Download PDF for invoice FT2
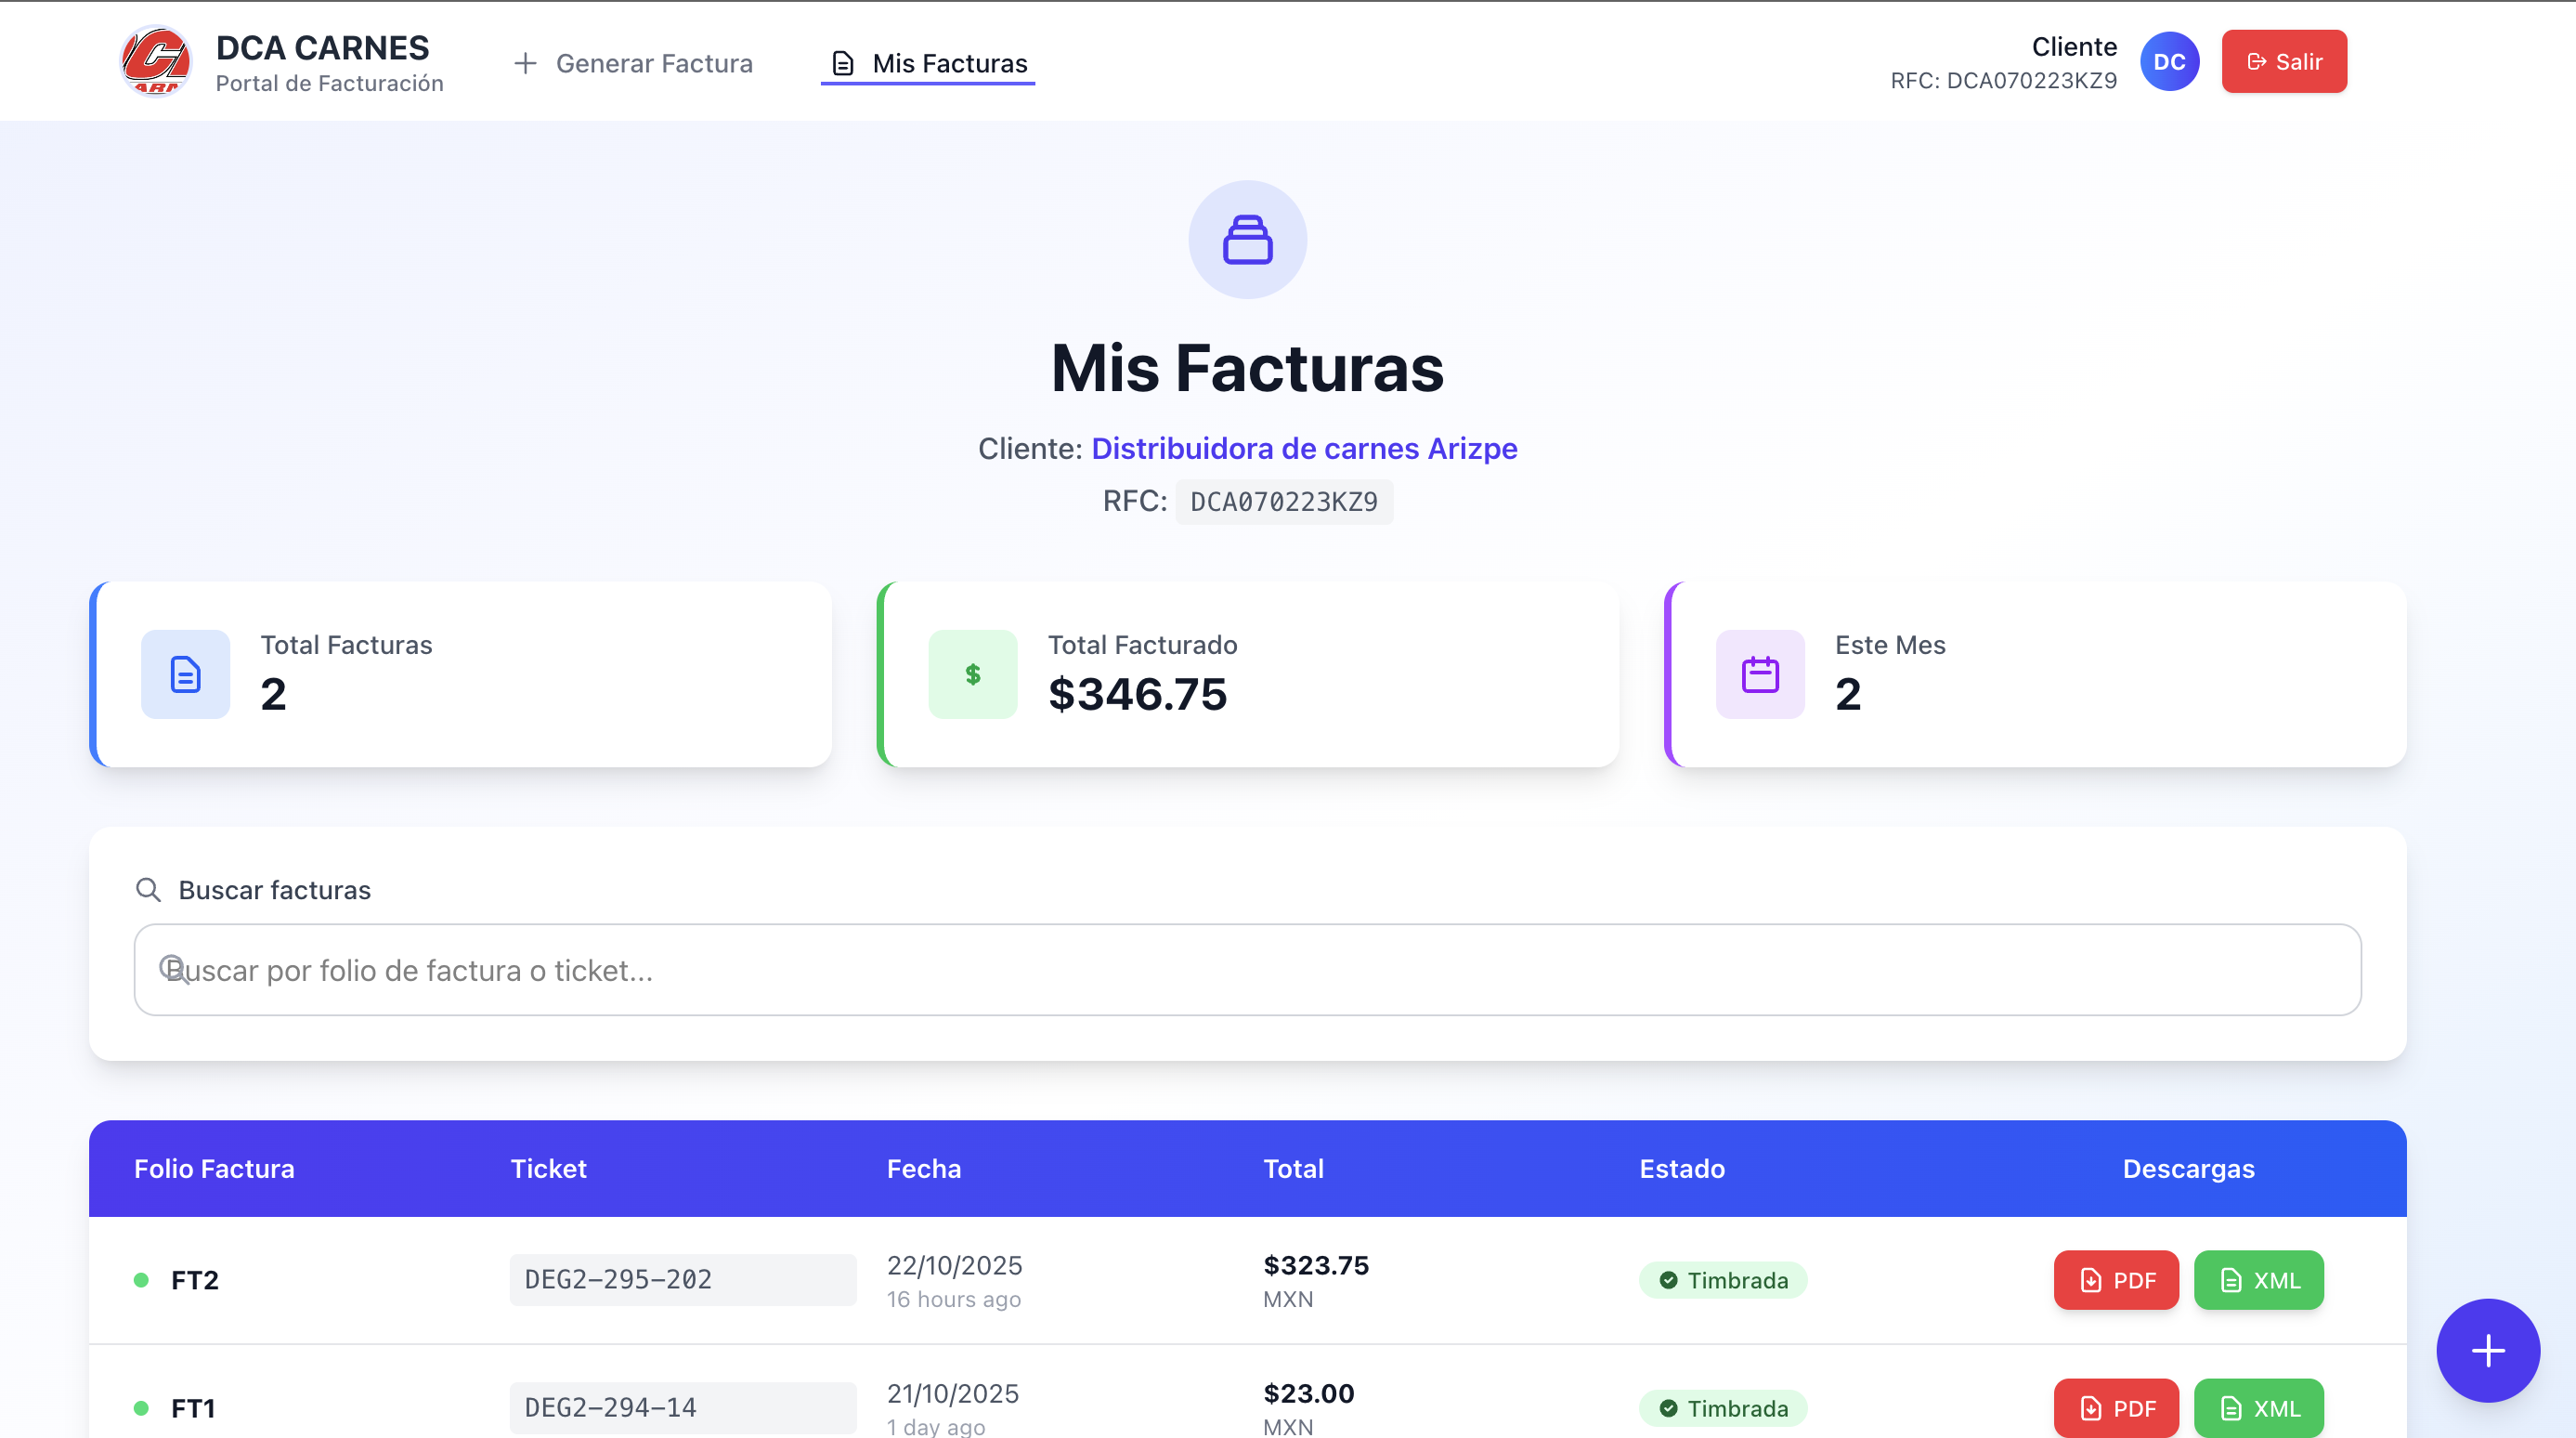Image resolution: width=2576 pixels, height=1438 pixels. coord(2115,1280)
